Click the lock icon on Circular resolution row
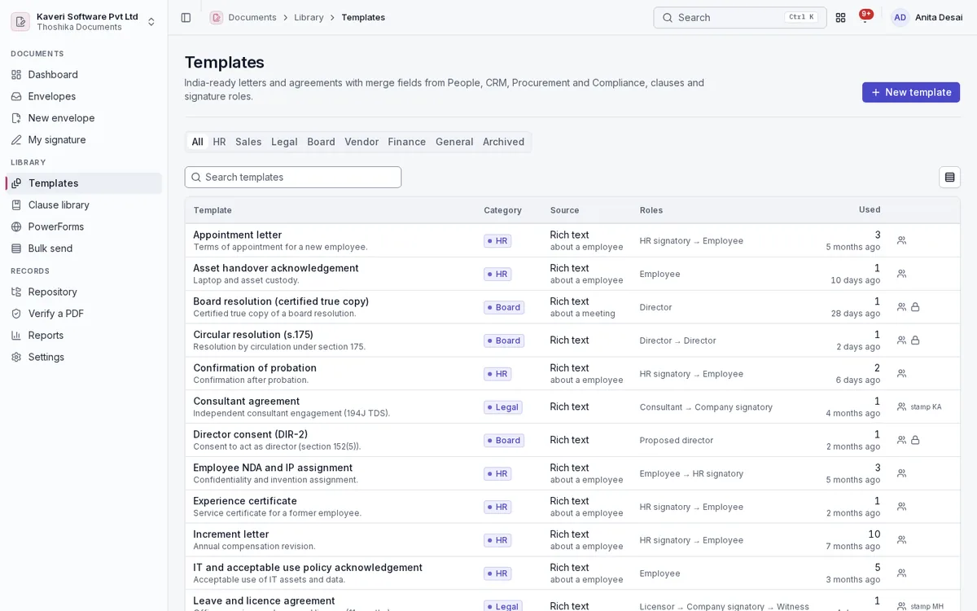977x611 pixels. [915, 341]
